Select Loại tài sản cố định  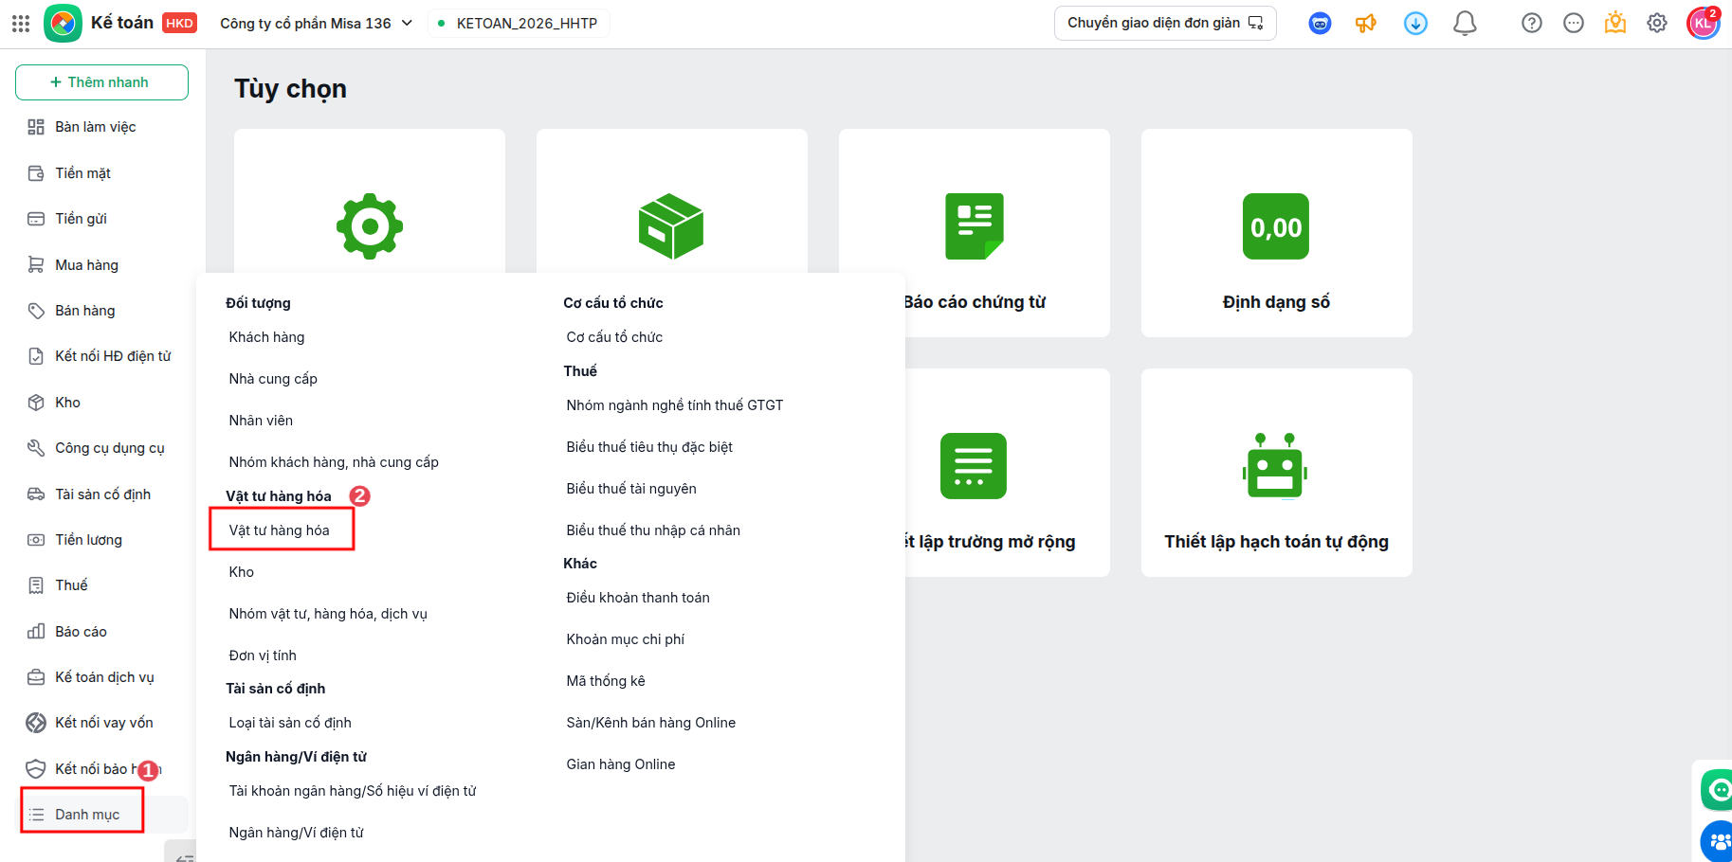pos(290,723)
